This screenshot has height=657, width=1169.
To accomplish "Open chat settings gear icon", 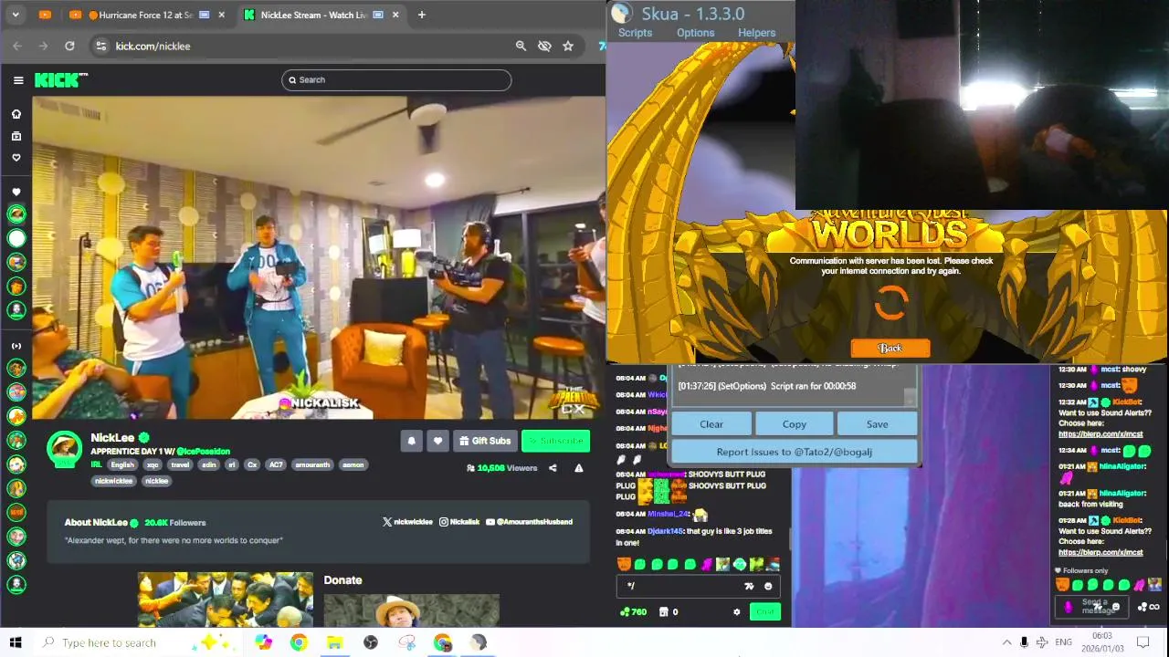I will [737, 612].
